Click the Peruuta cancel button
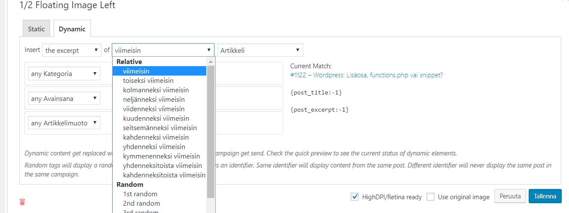569x213 pixels. [510, 196]
